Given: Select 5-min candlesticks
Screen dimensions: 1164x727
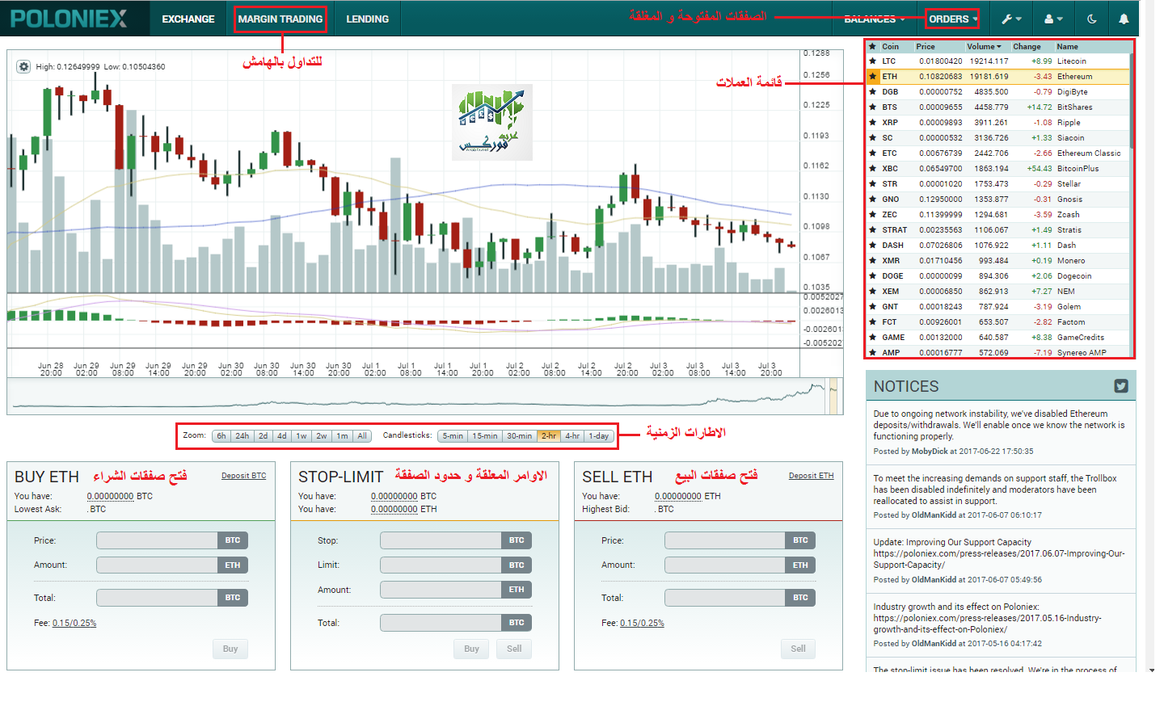Looking at the screenshot, I should tap(453, 436).
